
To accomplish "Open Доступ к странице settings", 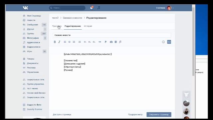I will coord(62,115).
